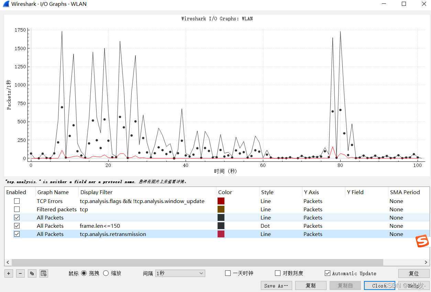Image resolution: width=431 pixels, height=292 pixels.
Task: Pick the brown color swatch for Filtered packets
Action: [x=221, y=209]
